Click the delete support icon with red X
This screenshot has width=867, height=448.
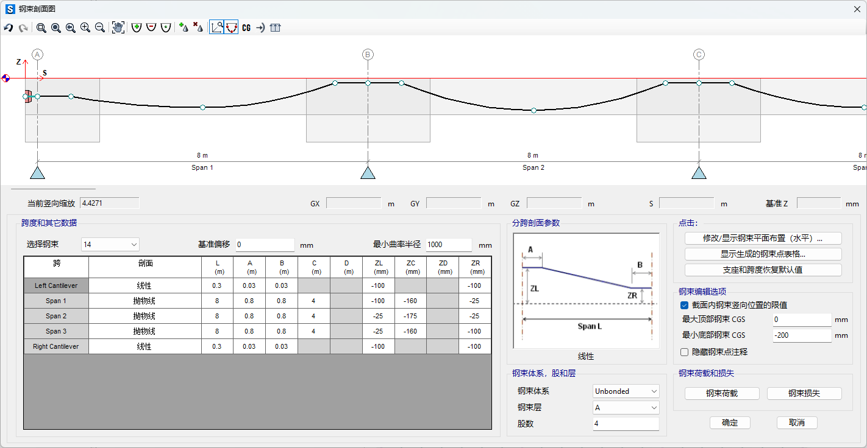point(198,28)
